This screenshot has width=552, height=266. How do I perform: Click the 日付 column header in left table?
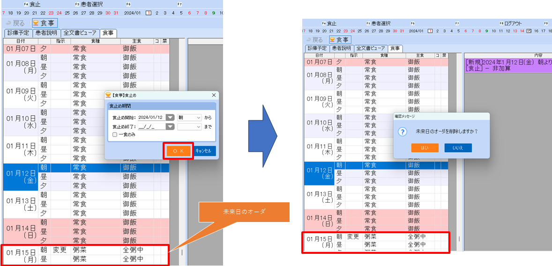[x=21, y=41]
